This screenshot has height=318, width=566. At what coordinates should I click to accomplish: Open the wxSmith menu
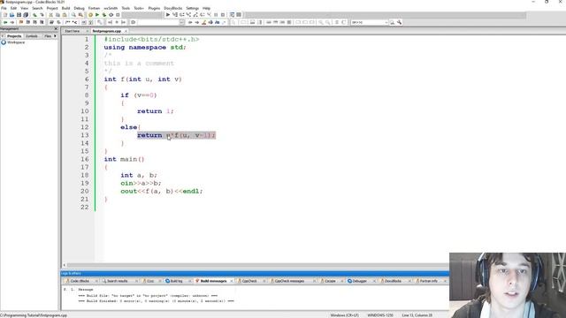111,8
